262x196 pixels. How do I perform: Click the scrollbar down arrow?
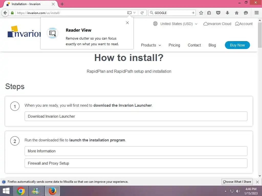click(260, 176)
